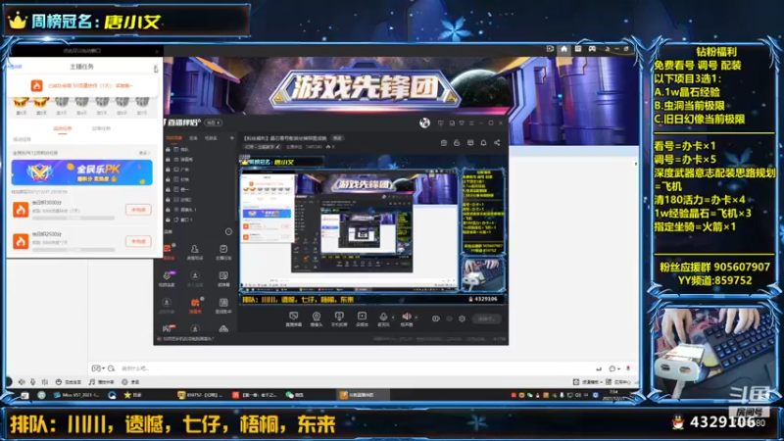This screenshot has height=441, width=784.
Task: Toggle lock on the 广告 source
Action: [168, 170]
